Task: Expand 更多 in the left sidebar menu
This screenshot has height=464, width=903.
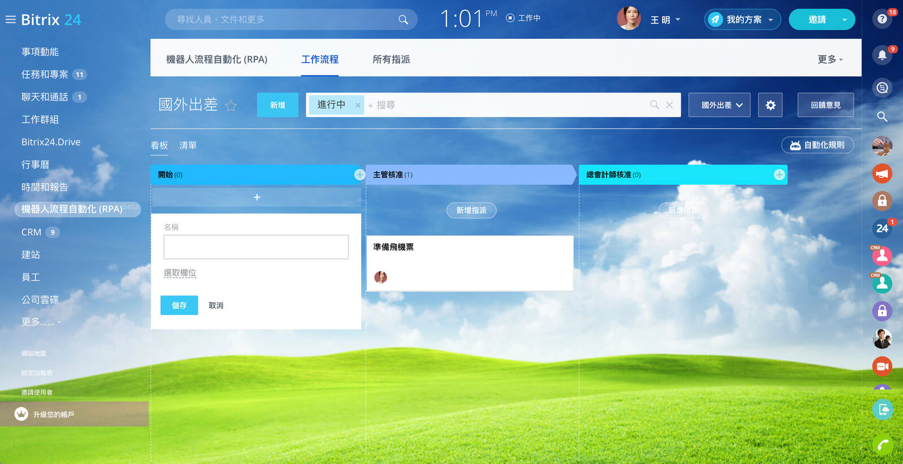Action: pos(41,322)
